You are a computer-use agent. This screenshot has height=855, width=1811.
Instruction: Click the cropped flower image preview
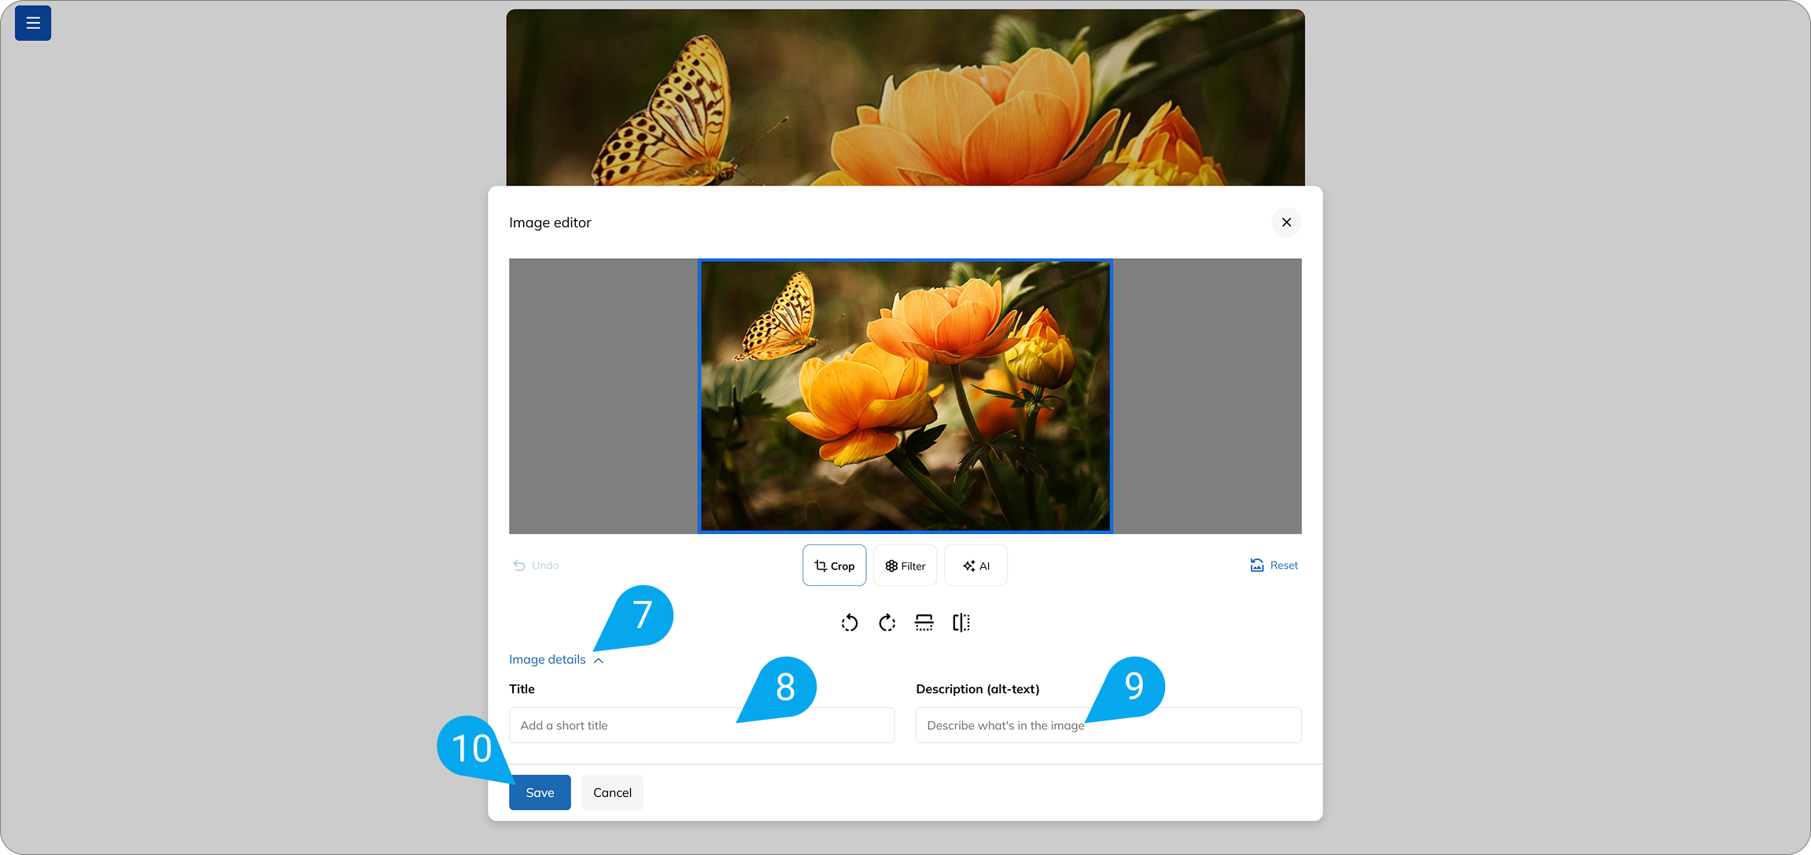pyautogui.click(x=905, y=396)
